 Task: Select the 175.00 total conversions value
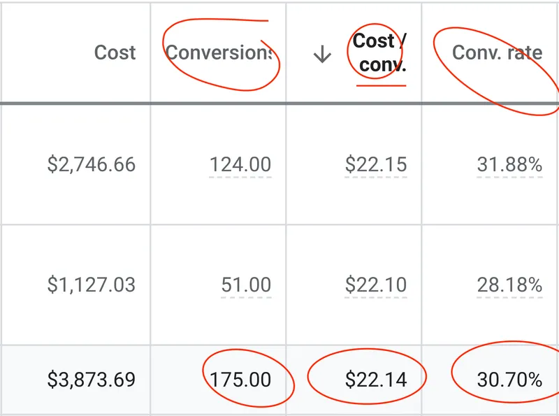click(x=245, y=379)
